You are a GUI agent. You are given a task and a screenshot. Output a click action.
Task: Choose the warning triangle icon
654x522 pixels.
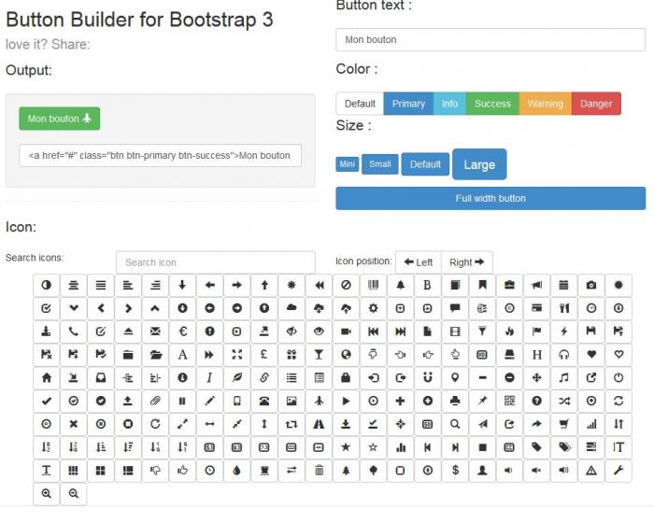[591, 471]
